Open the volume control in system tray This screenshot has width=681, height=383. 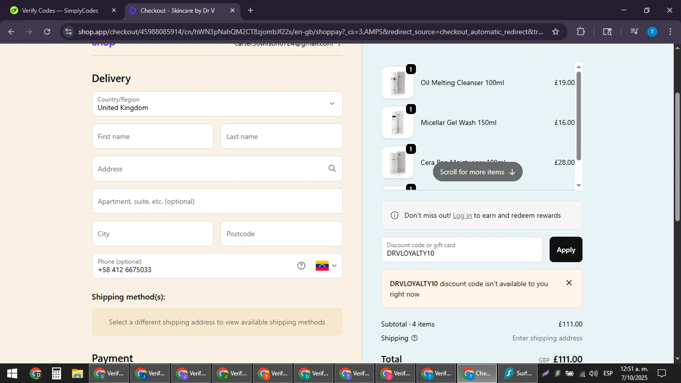[x=593, y=373]
